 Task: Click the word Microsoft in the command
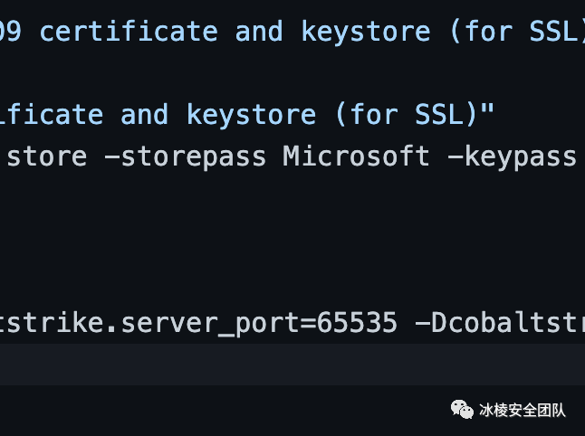point(356,156)
